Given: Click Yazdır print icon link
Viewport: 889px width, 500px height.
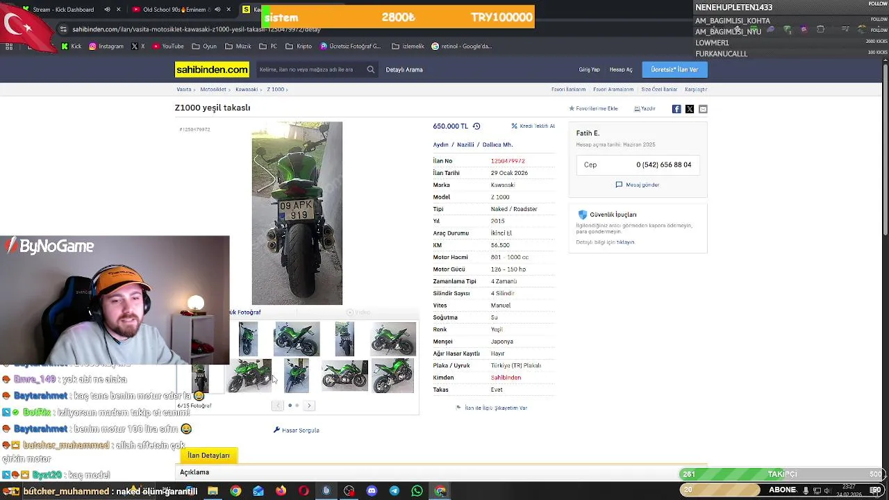Looking at the screenshot, I should tap(645, 109).
